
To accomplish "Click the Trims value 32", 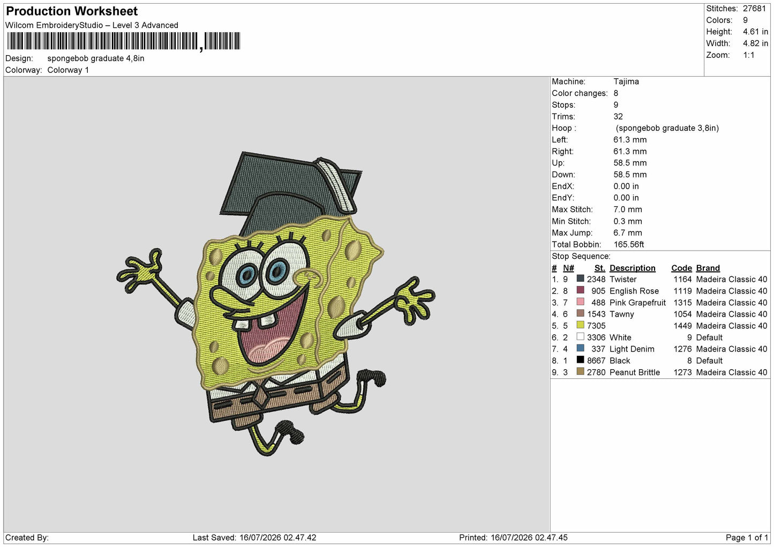I will 618,116.
